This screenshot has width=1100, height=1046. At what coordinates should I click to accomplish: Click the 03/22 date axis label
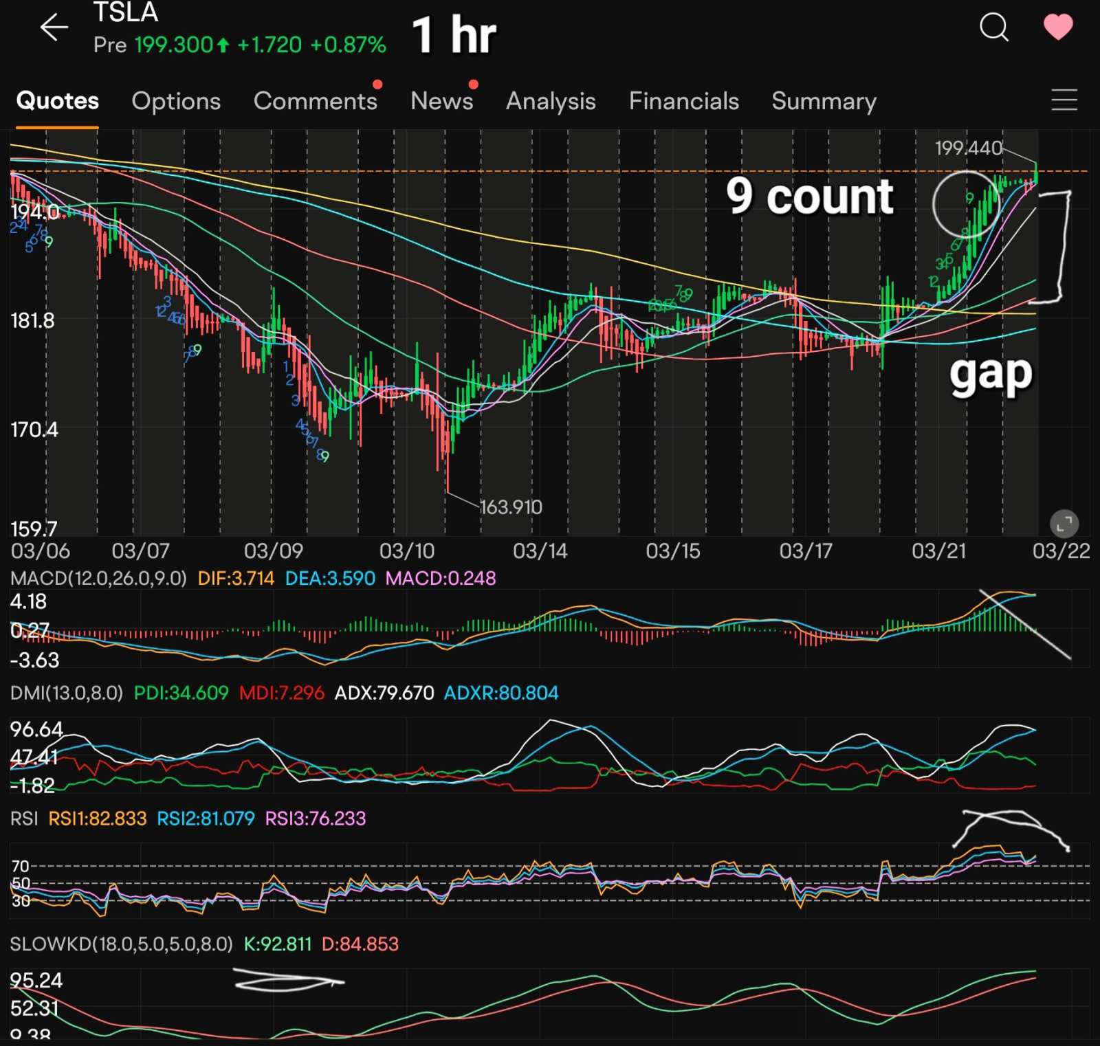pos(1061,551)
